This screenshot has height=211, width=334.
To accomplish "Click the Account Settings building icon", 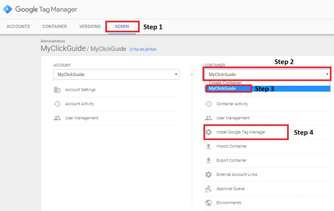I will [57, 90].
